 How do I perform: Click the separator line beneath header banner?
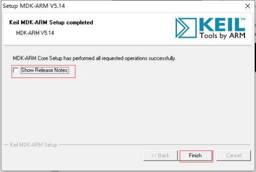[x=128, y=46]
